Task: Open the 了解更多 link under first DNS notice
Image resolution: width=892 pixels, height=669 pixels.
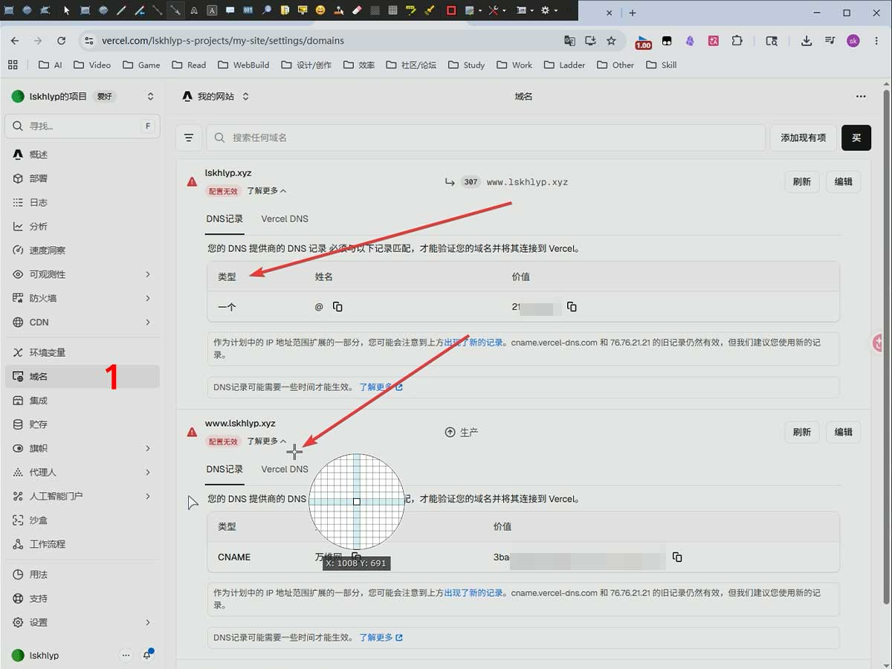Action: coord(381,387)
